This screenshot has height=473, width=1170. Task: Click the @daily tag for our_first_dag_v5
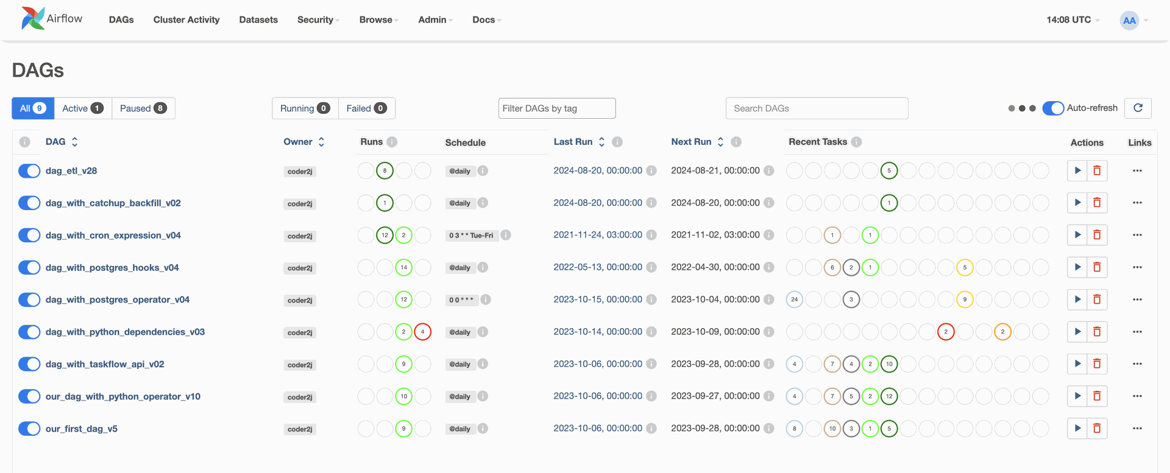(460, 429)
